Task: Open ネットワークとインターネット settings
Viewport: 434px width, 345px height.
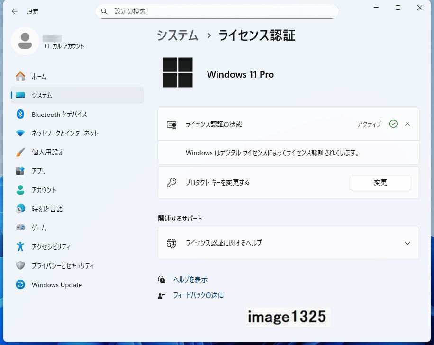Action: point(77,133)
